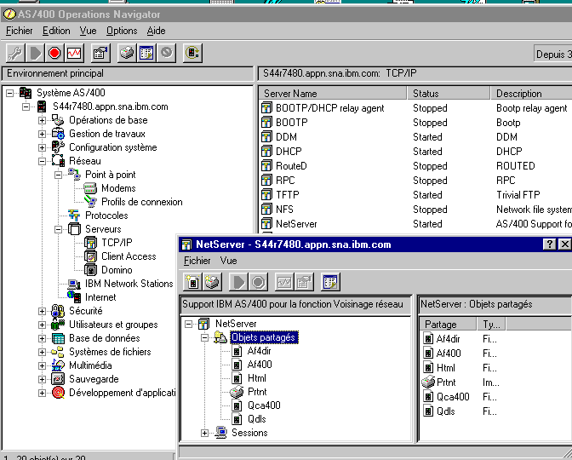Viewport: 572px width, 460px height.
Task: Click the Internet globe icon in tree
Action: click(74, 297)
